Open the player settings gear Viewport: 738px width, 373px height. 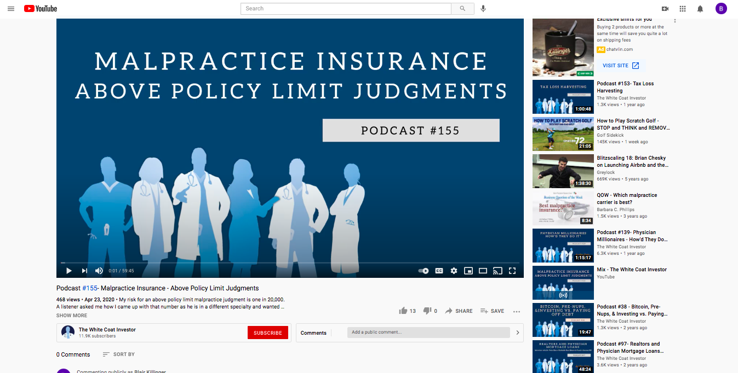[454, 271]
